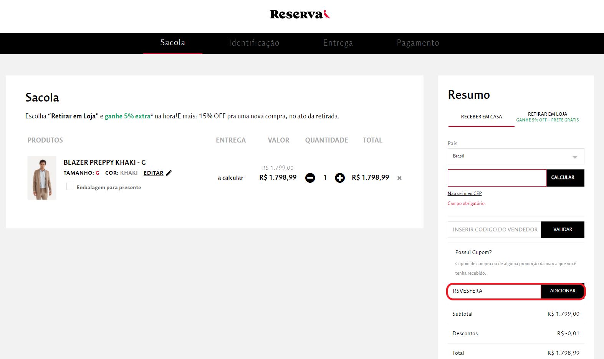This screenshot has height=359, width=604.
Task: Go to the Entrega step
Action: click(x=338, y=43)
